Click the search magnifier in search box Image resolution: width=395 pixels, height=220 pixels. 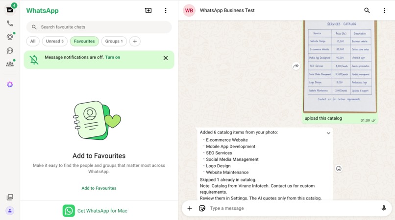click(x=34, y=27)
